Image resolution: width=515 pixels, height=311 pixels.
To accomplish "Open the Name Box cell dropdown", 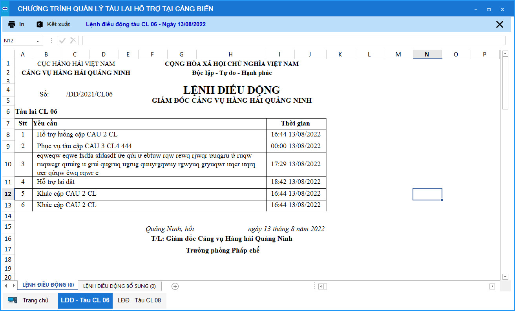I will (x=38, y=41).
